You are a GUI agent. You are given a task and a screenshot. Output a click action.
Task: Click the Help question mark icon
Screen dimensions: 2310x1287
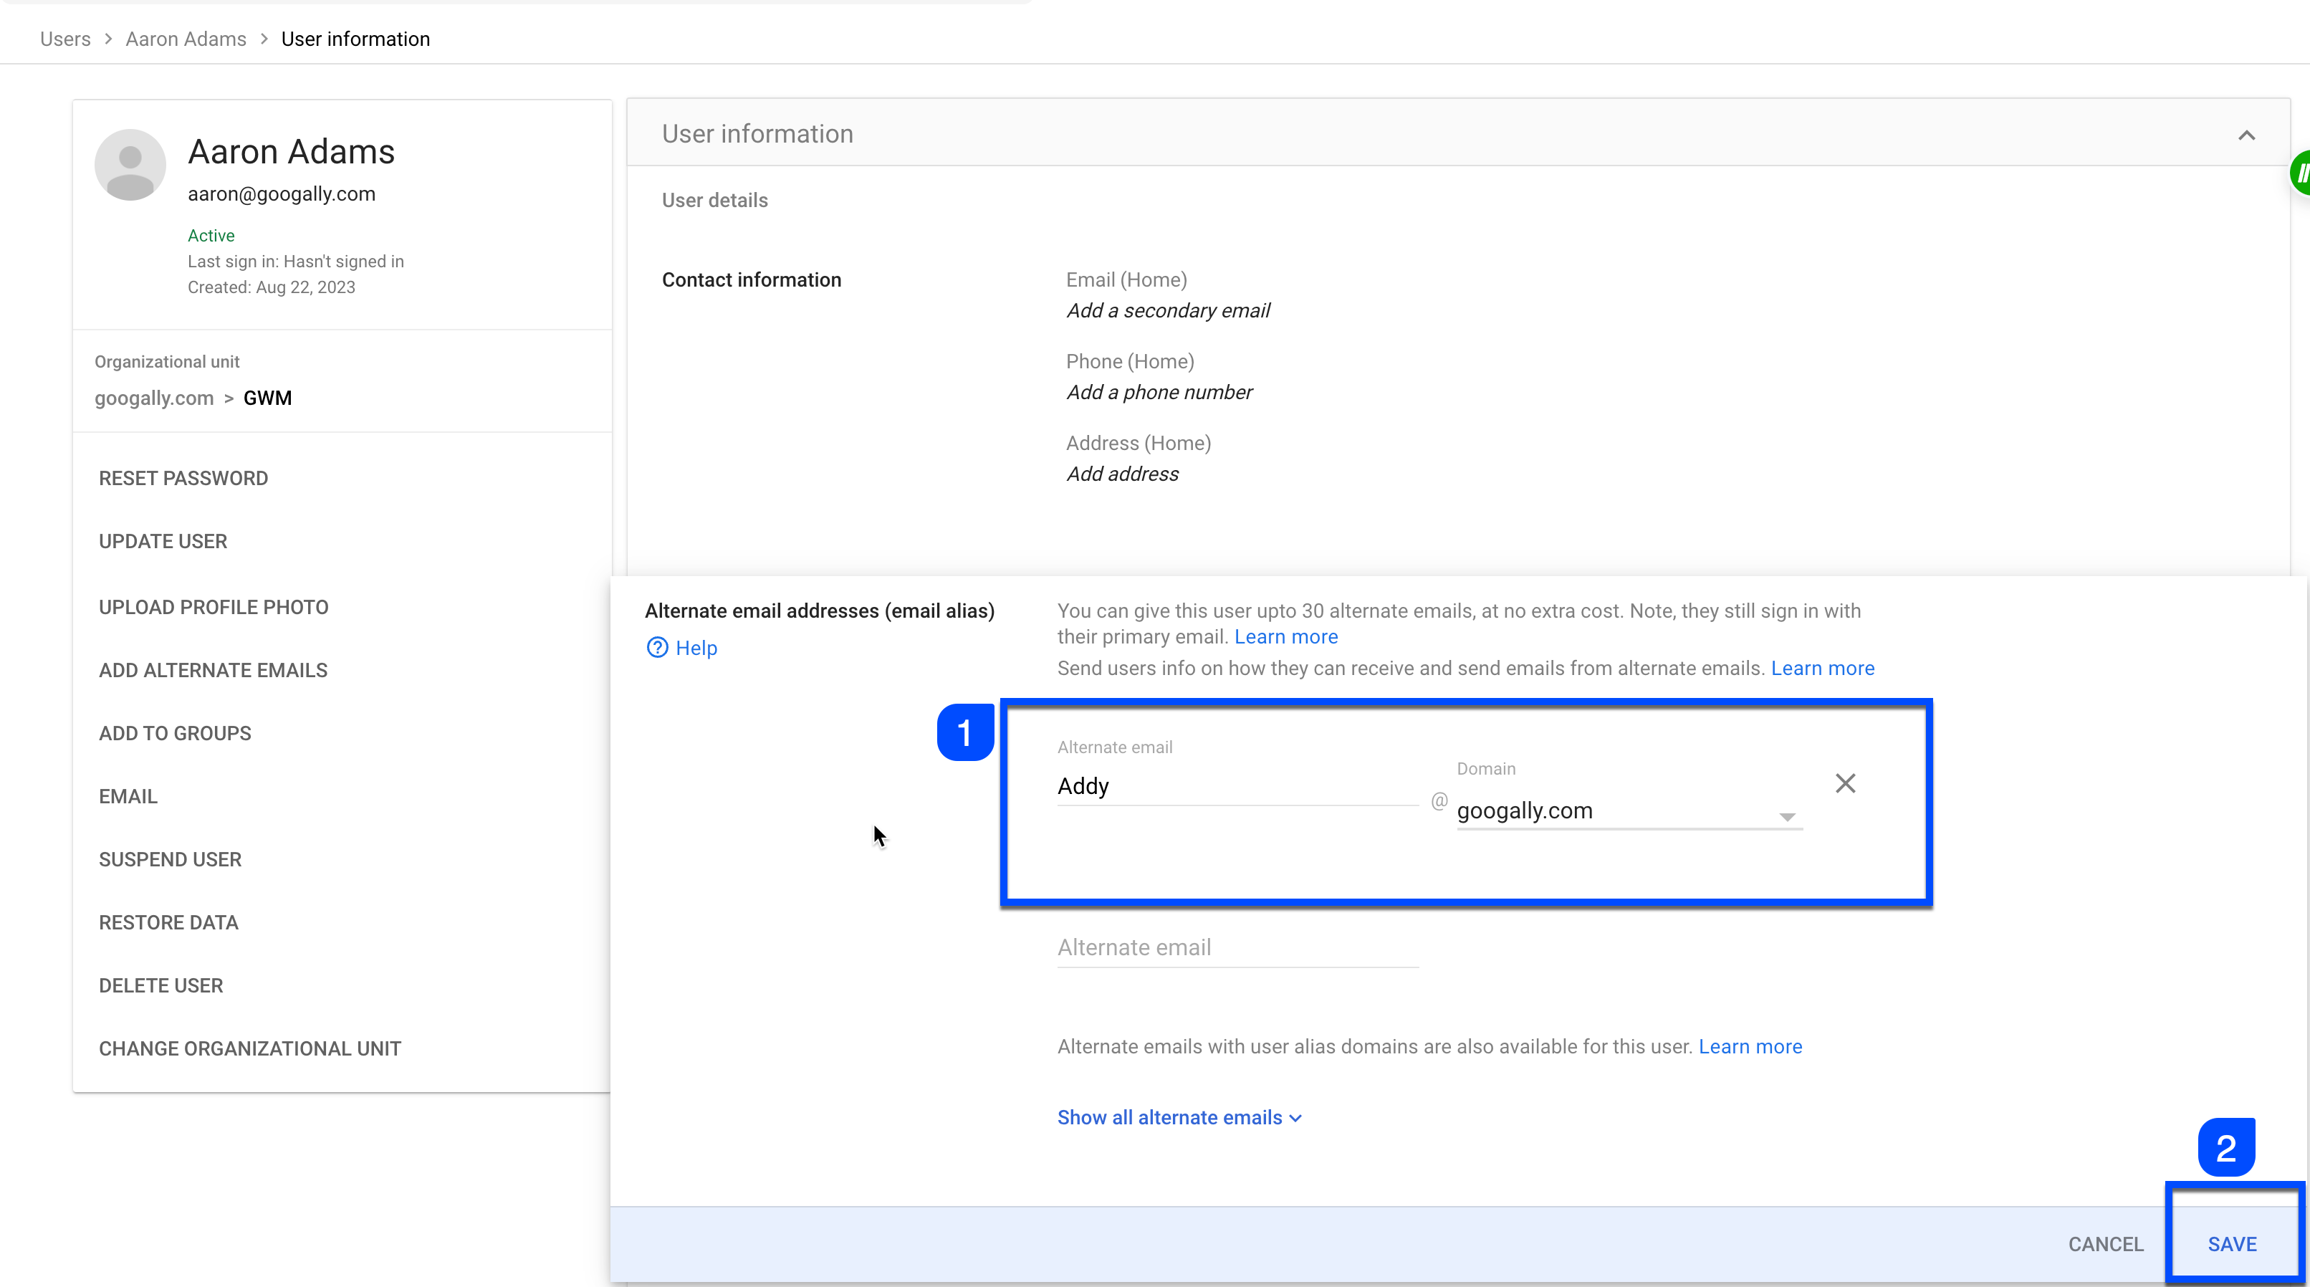coord(657,648)
